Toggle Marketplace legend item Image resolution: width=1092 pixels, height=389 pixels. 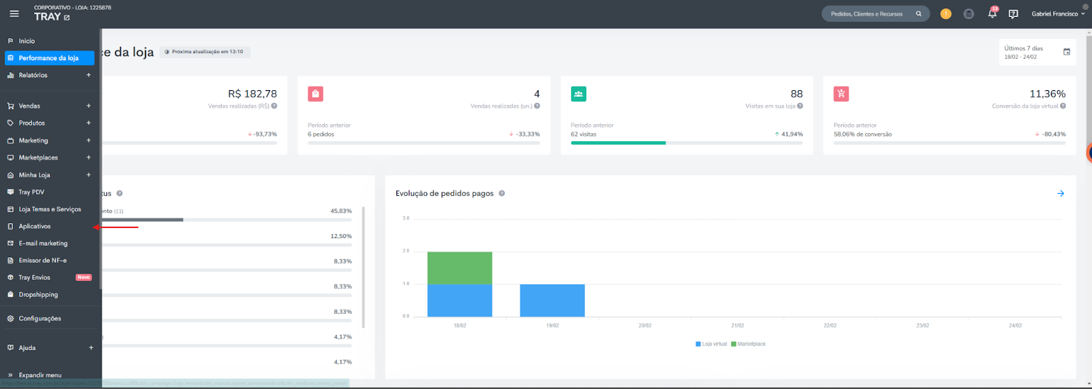748,344
